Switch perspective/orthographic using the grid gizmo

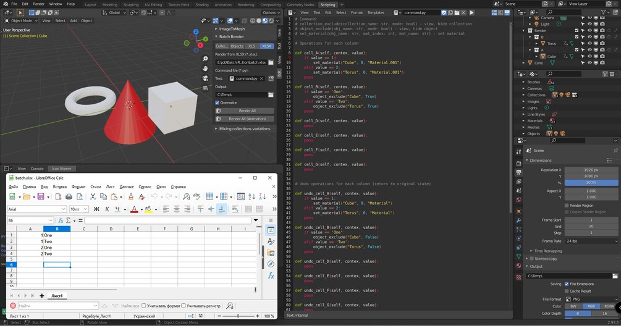(x=205, y=88)
